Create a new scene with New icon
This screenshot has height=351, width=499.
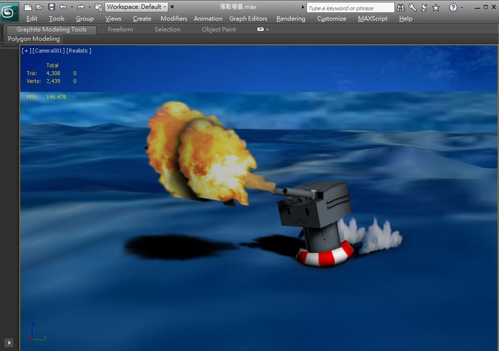(x=28, y=7)
